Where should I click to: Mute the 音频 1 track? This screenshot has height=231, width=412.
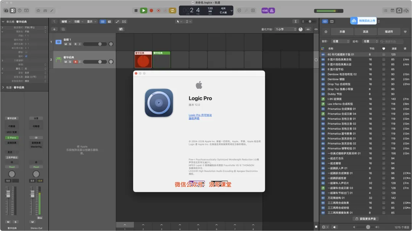point(66,44)
